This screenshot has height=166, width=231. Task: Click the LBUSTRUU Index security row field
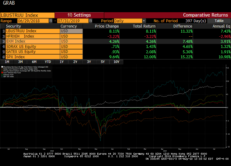point(33,31)
